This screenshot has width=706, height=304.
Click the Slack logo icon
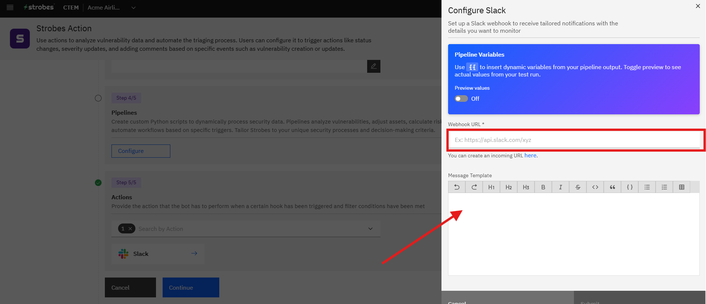[x=124, y=254]
